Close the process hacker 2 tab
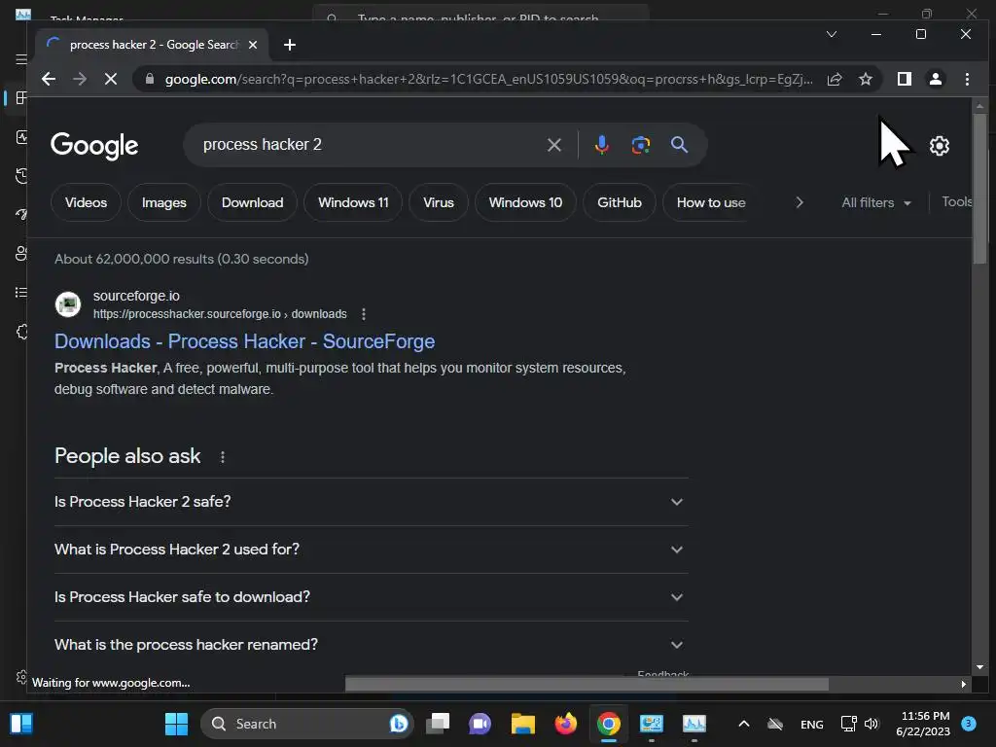Screen dimensions: 996x747 (x=253, y=45)
